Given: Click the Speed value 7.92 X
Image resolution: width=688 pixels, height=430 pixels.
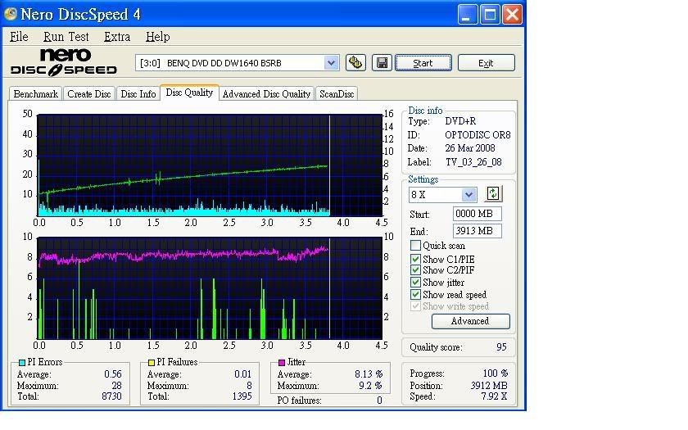Looking at the screenshot, I should [x=494, y=396].
